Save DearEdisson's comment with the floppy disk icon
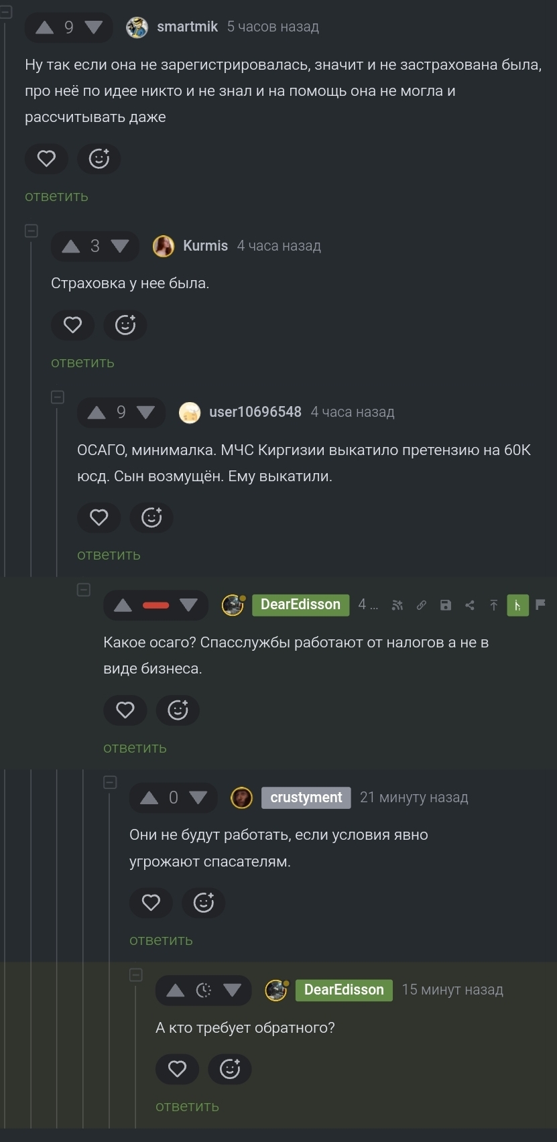 click(x=445, y=605)
